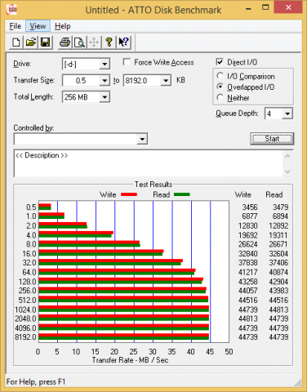Click the New file toolbar icon
The width and height of the screenshot is (307, 392).
(x=16, y=42)
